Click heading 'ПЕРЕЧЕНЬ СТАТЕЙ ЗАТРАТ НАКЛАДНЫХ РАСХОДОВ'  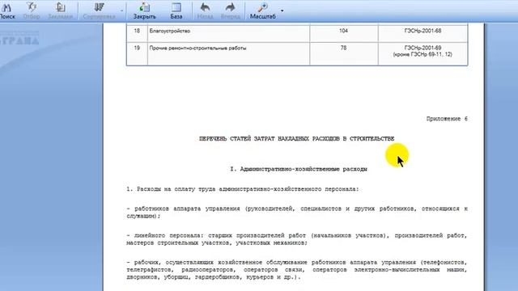(297, 139)
